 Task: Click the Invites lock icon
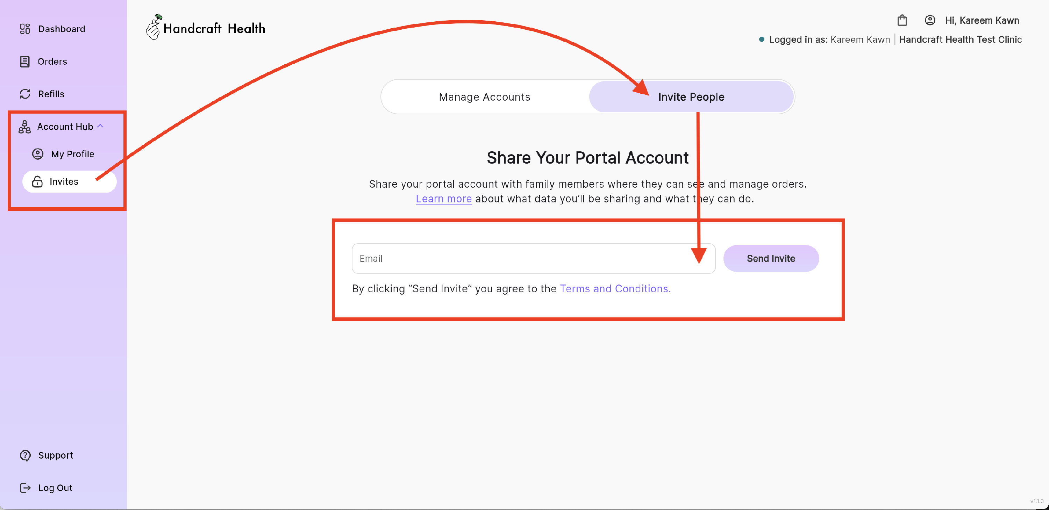coord(37,181)
